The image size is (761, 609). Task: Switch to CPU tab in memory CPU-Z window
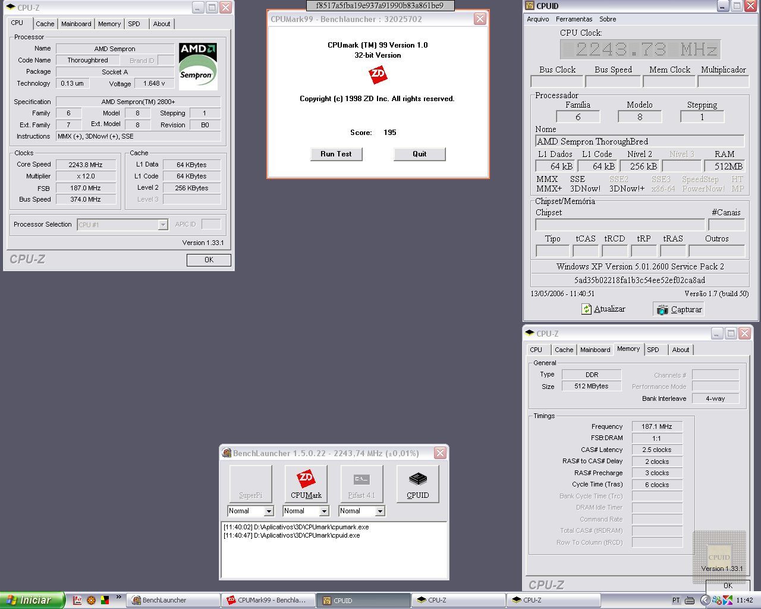pos(536,350)
